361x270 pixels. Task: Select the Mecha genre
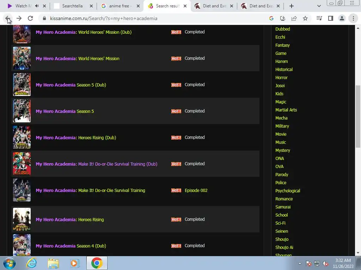point(281,118)
